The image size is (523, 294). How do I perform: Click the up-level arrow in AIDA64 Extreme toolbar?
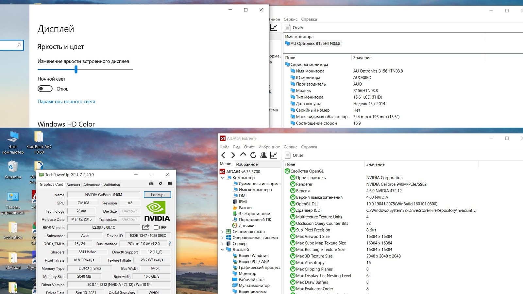coord(243,155)
